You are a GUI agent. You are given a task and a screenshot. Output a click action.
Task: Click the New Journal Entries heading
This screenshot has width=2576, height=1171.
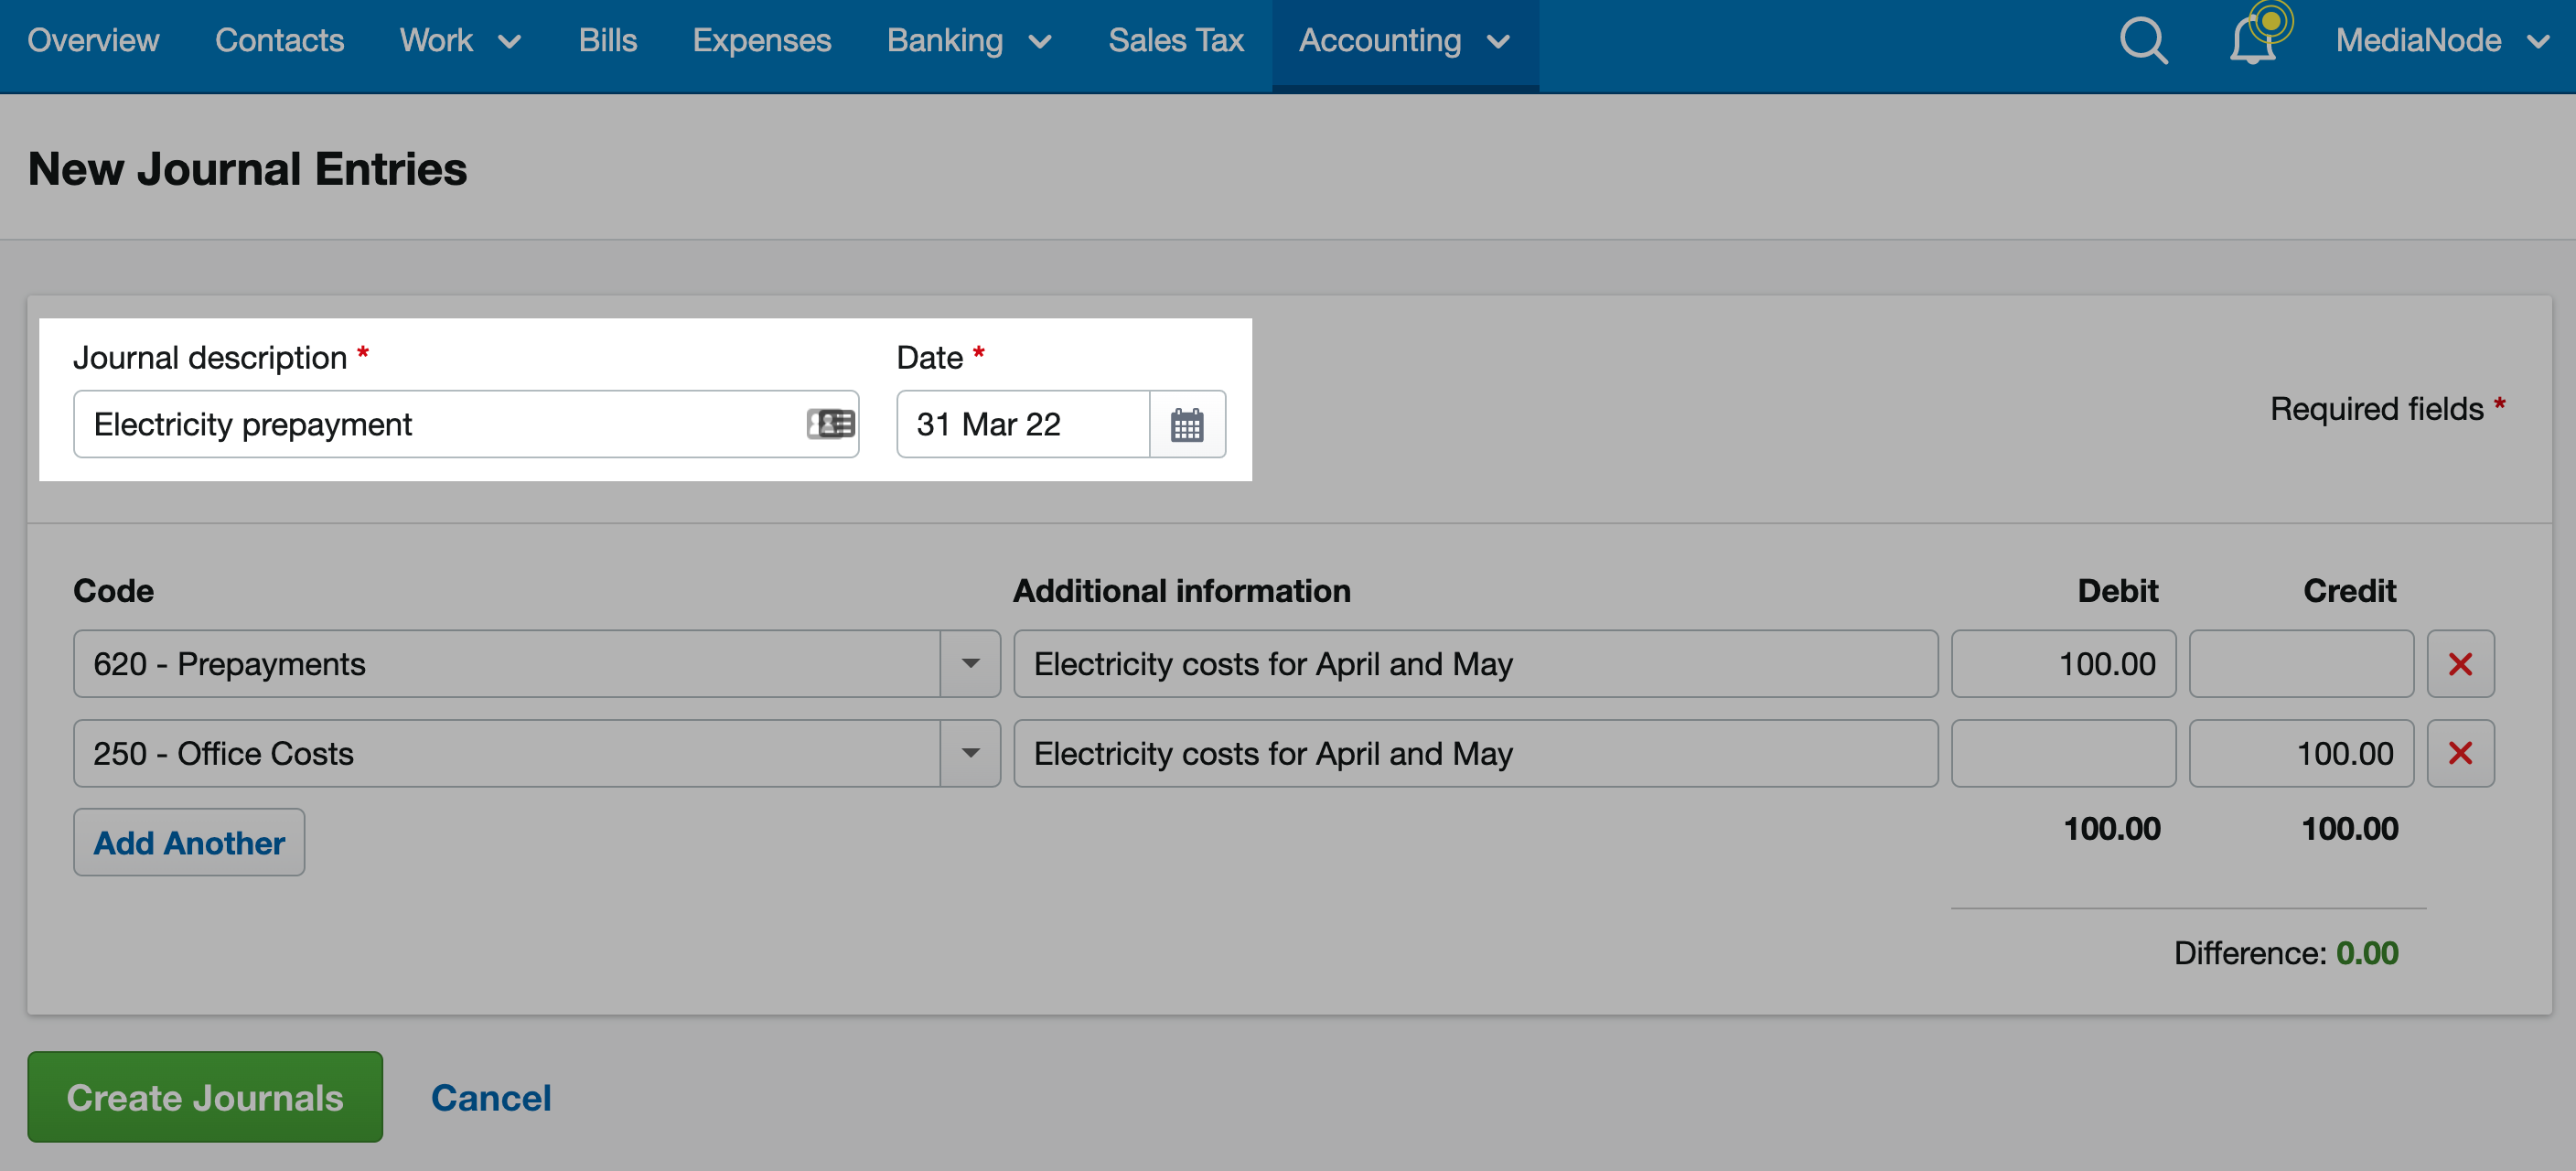point(247,169)
